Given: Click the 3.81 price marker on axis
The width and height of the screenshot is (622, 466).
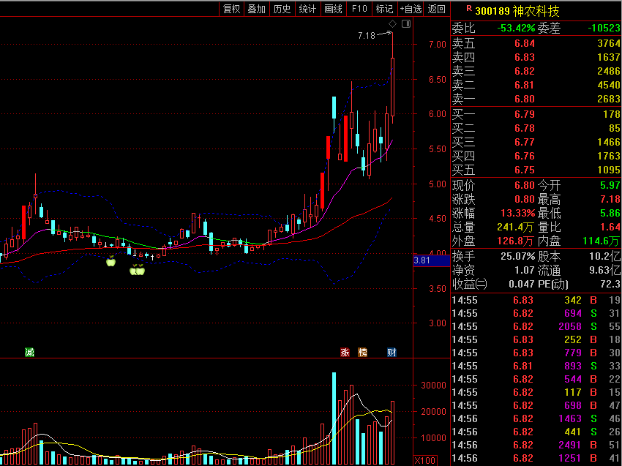Looking at the screenshot, I should [x=422, y=260].
